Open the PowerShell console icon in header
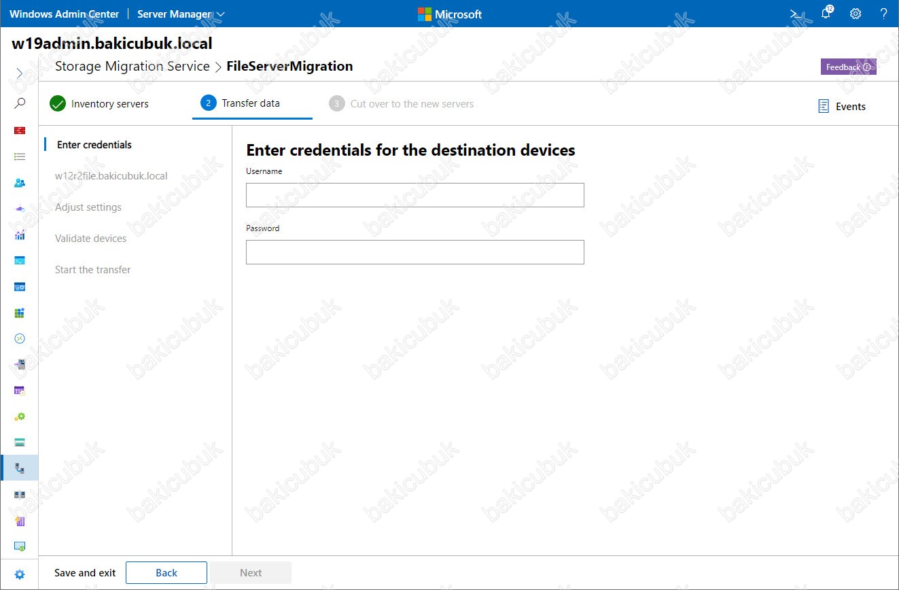This screenshot has height=590, width=899. coord(794,14)
